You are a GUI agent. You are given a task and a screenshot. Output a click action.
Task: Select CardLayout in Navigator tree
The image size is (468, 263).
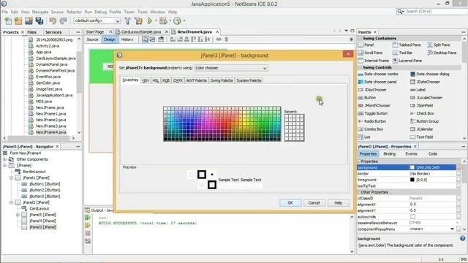coord(39,209)
